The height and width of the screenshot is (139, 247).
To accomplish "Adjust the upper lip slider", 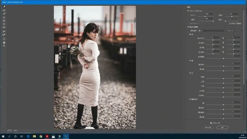I will pos(223,83).
